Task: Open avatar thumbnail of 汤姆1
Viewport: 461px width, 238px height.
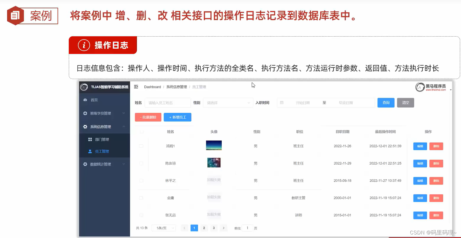Action: tap(214, 145)
